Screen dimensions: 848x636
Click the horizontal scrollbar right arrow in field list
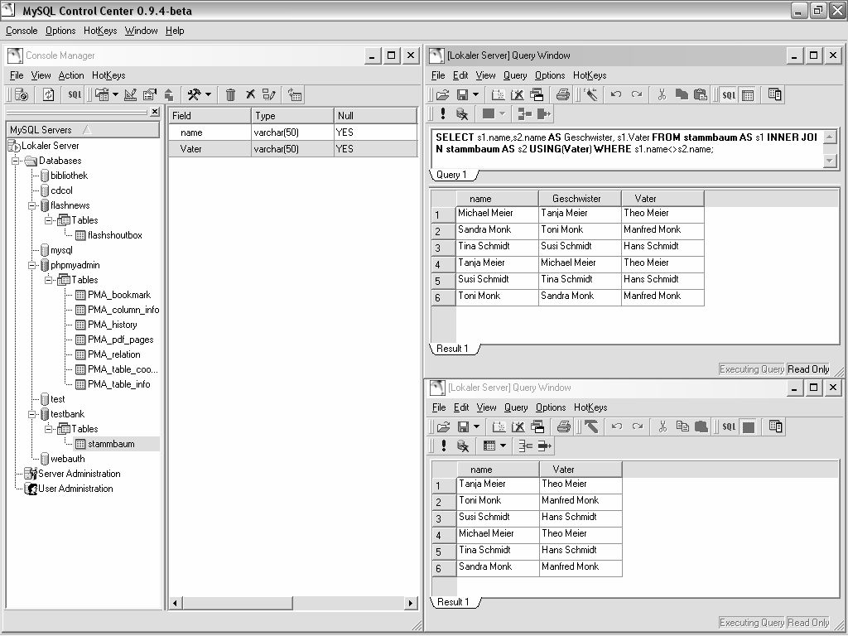[411, 604]
